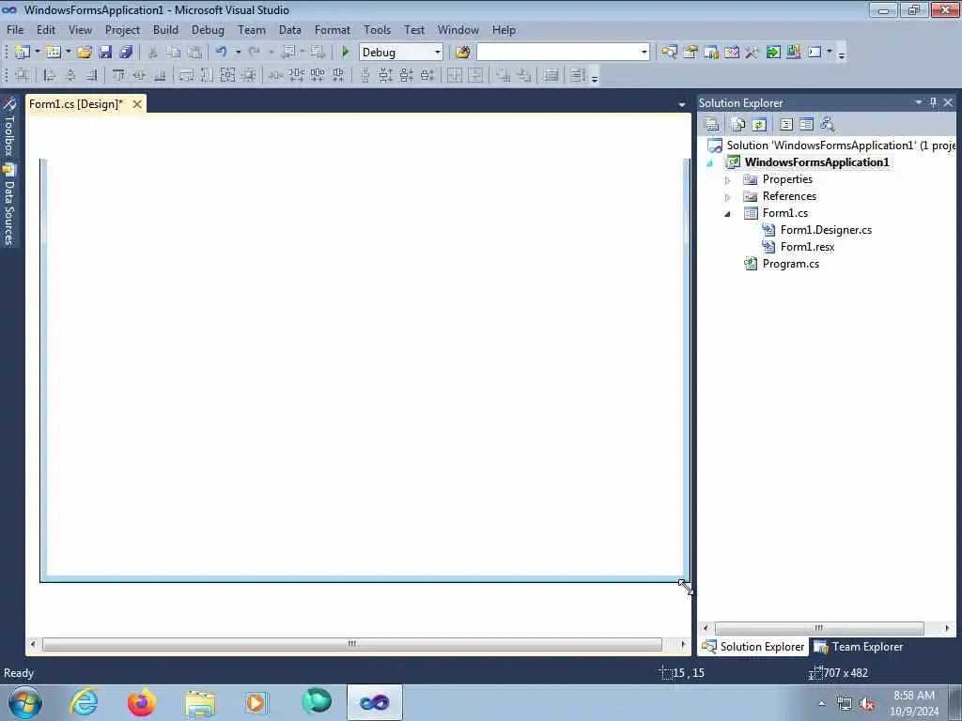
Task: Click the designer horizontal scrollbar thumb
Action: click(352, 644)
